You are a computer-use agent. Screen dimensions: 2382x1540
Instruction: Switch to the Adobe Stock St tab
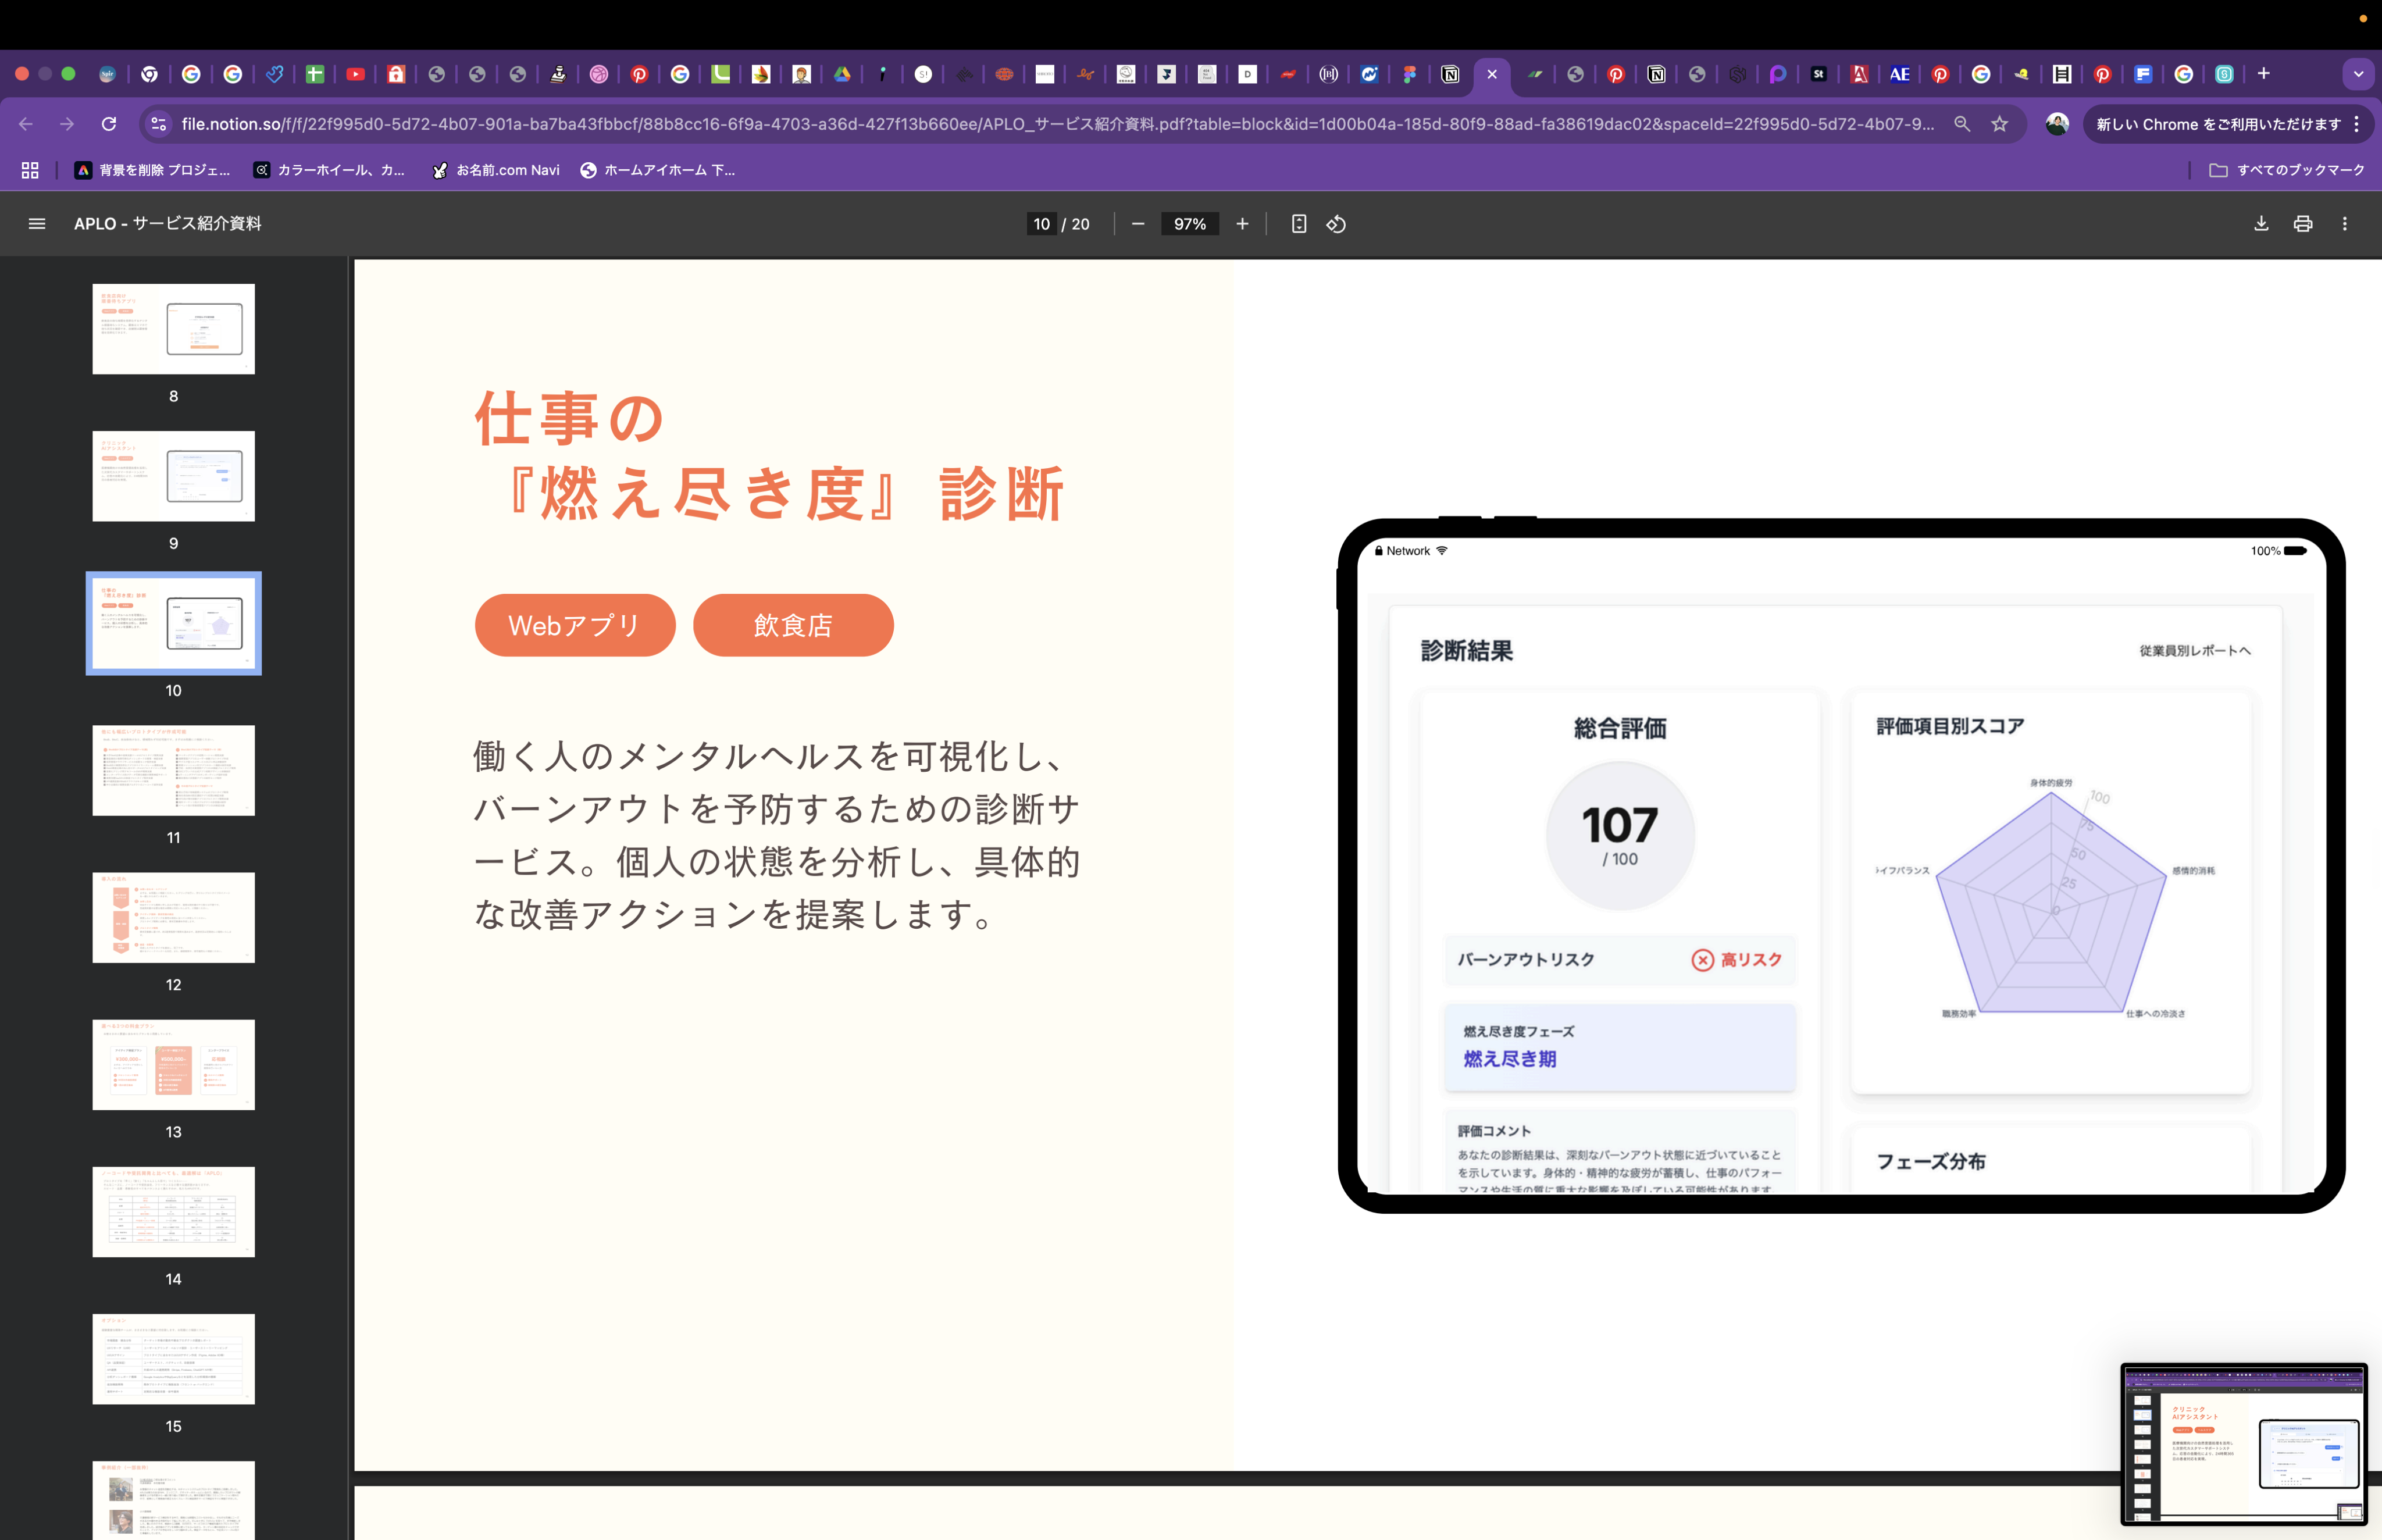point(1818,74)
